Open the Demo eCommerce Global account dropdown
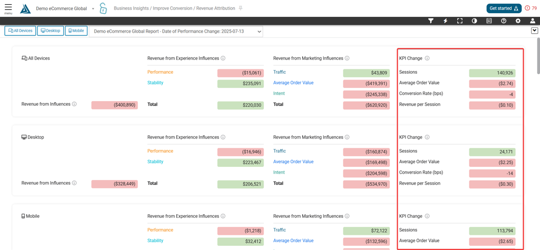The image size is (540, 250). 65,8
